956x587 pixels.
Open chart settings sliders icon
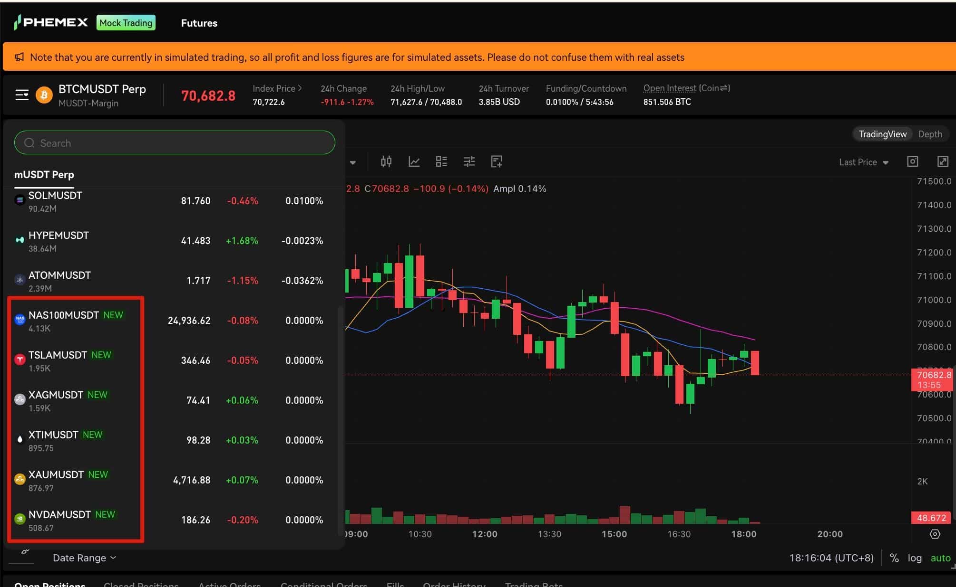(x=469, y=162)
